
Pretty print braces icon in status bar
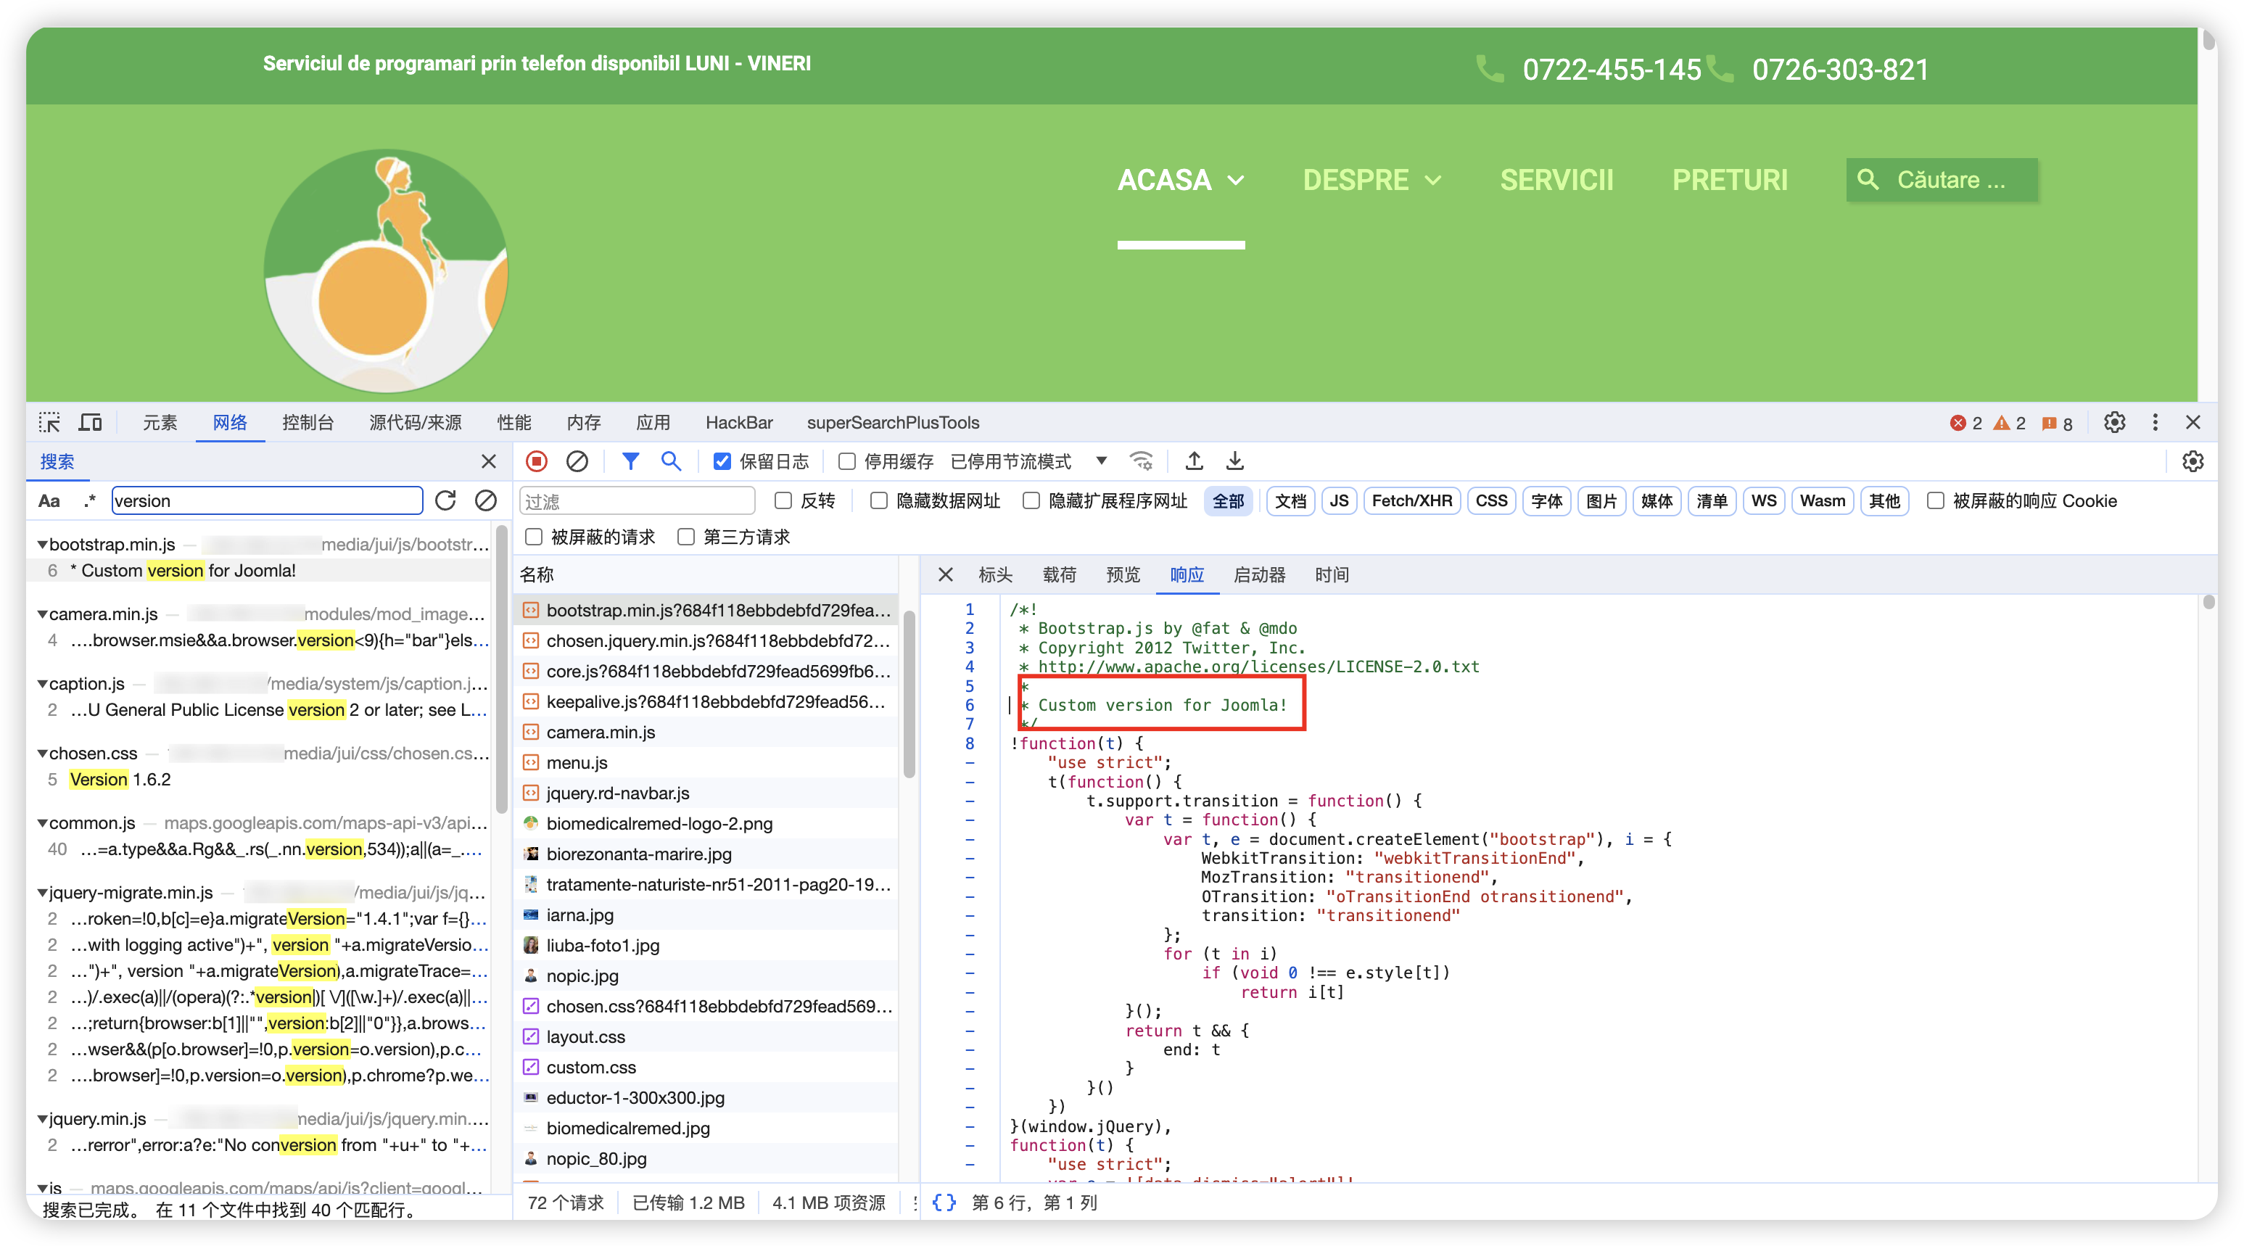[944, 1202]
